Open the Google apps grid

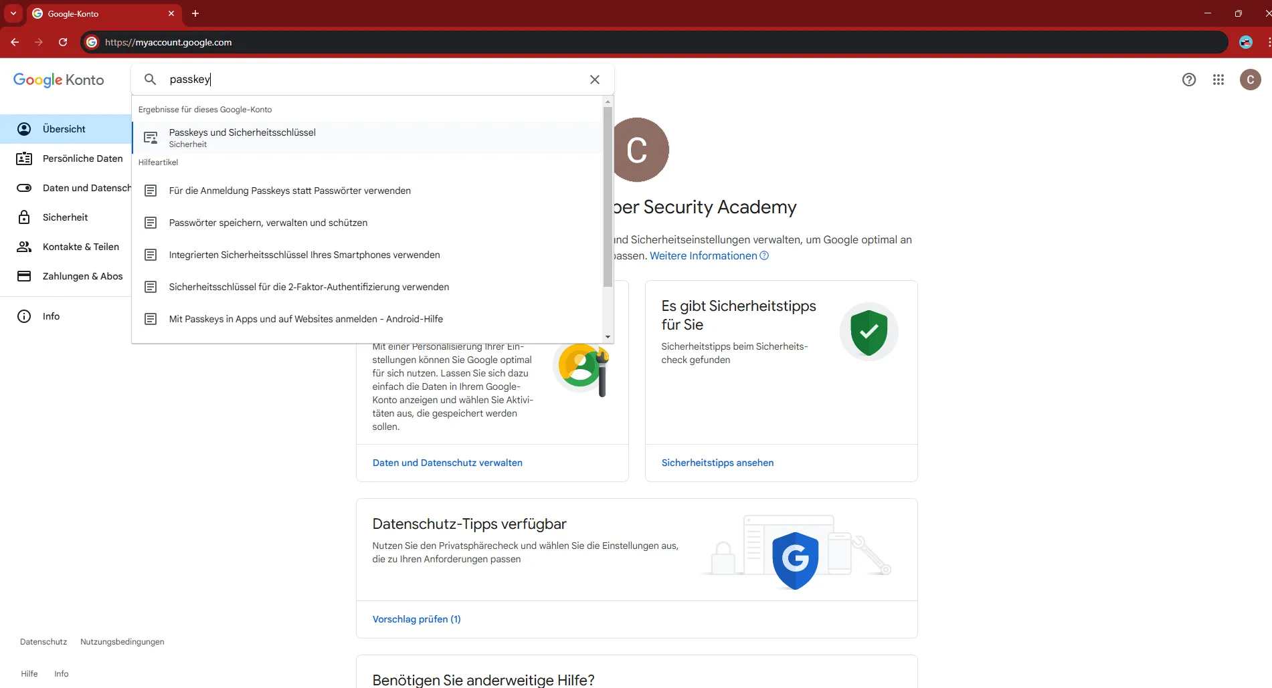[1218, 80]
